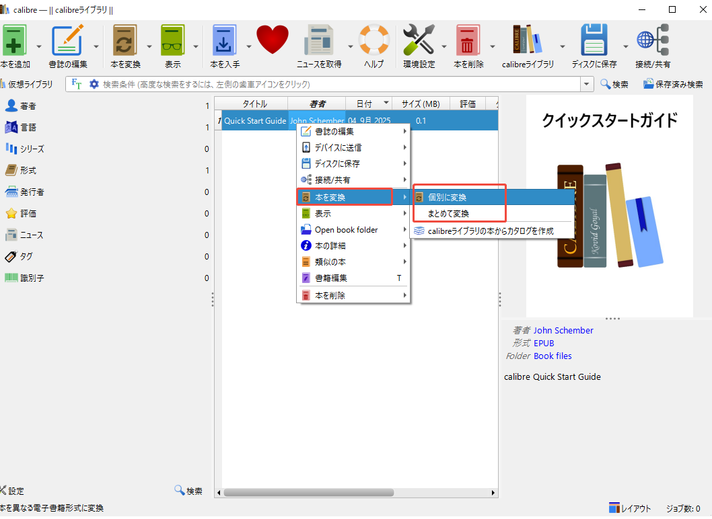
Task: Open the Help (ヘルプ) lifebuoy icon
Action: point(373,40)
